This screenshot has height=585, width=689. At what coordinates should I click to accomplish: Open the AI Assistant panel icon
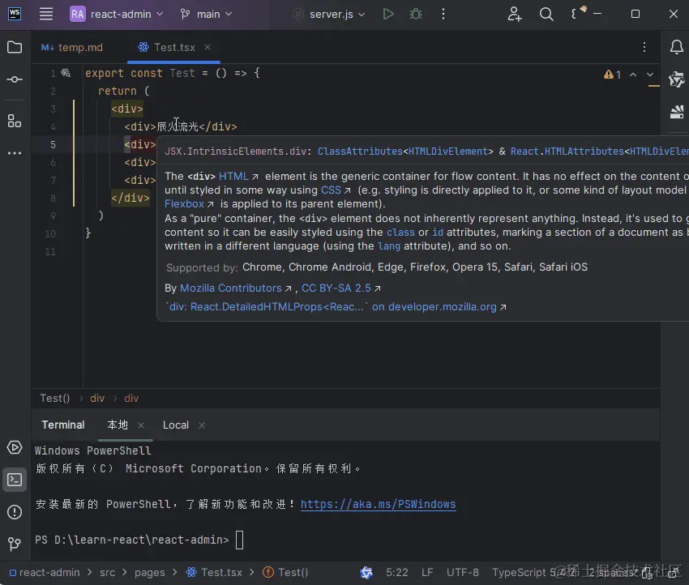click(x=677, y=79)
